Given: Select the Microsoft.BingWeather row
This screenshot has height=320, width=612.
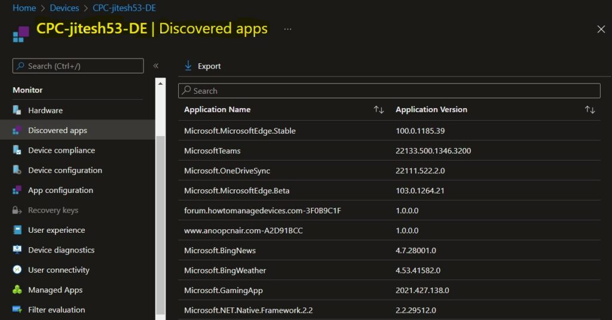Looking at the screenshot, I should (389, 270).
